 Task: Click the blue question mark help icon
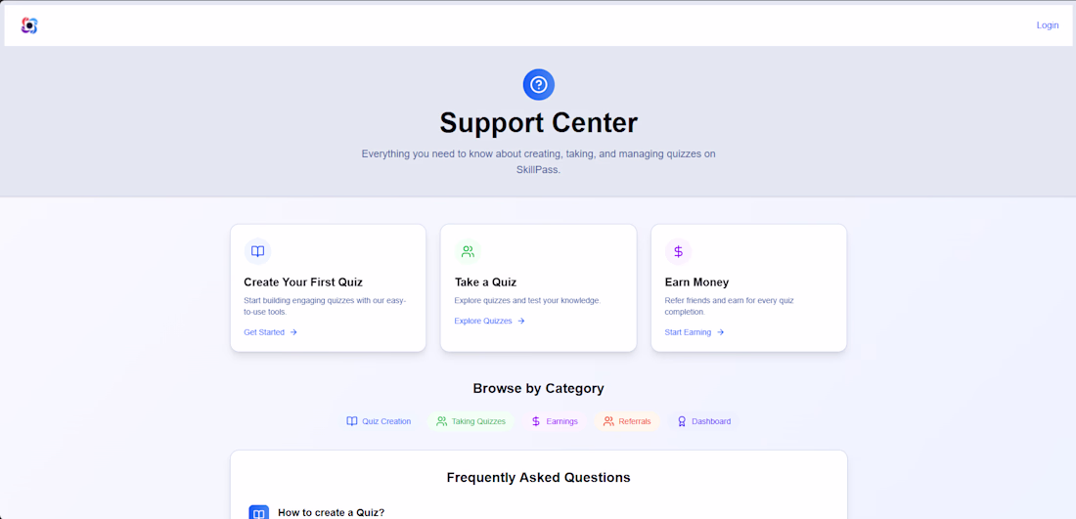[538, 84]
